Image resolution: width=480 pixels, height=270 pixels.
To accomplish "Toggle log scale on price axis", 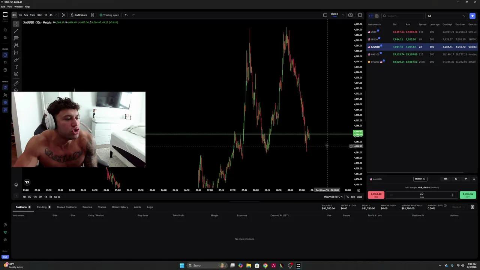I will 353,197.
